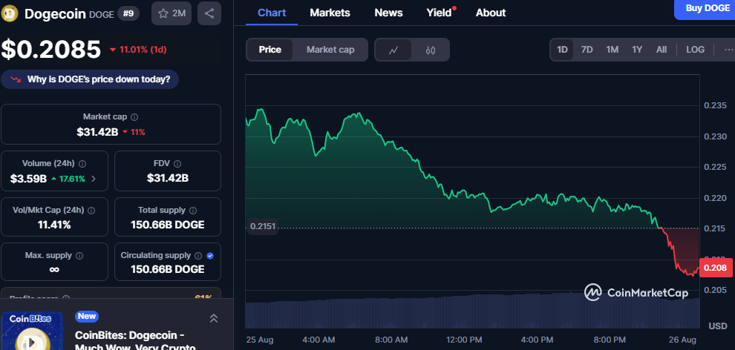This screenshot has height=350, width=735.
Task: Click the Market cap info icon
Action: click(x=134, y=117)
